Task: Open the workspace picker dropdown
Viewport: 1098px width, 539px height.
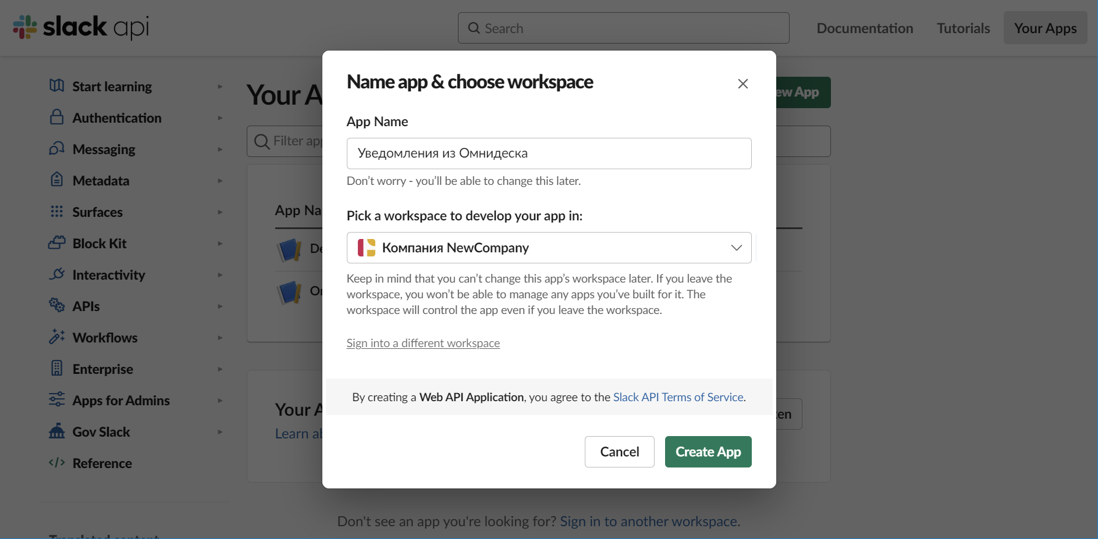Action: [549, 248]
